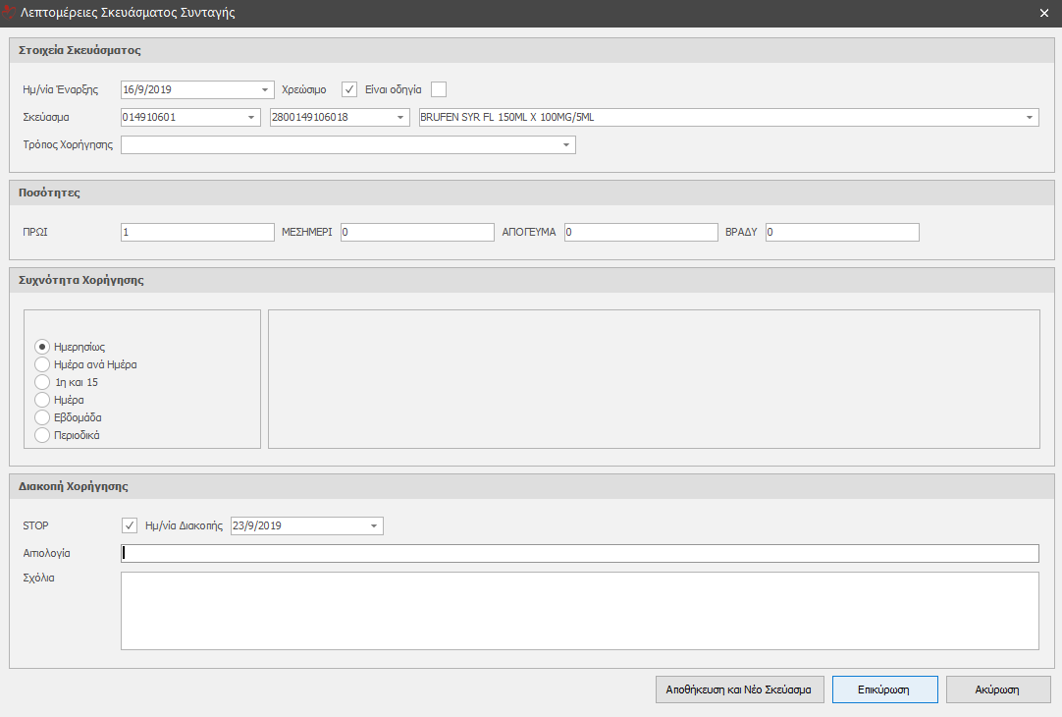Enable the Είναι οδηγία checkbox

coord(439,89)
